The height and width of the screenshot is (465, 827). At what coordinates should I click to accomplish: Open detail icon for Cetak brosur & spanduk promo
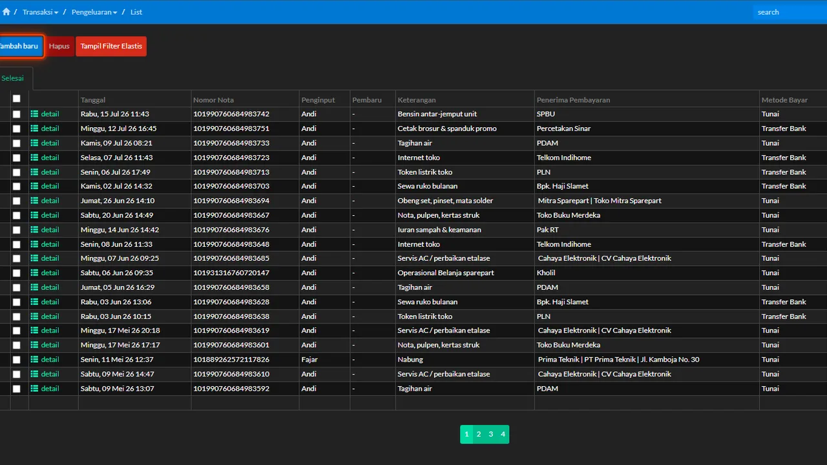pos(34,129)
